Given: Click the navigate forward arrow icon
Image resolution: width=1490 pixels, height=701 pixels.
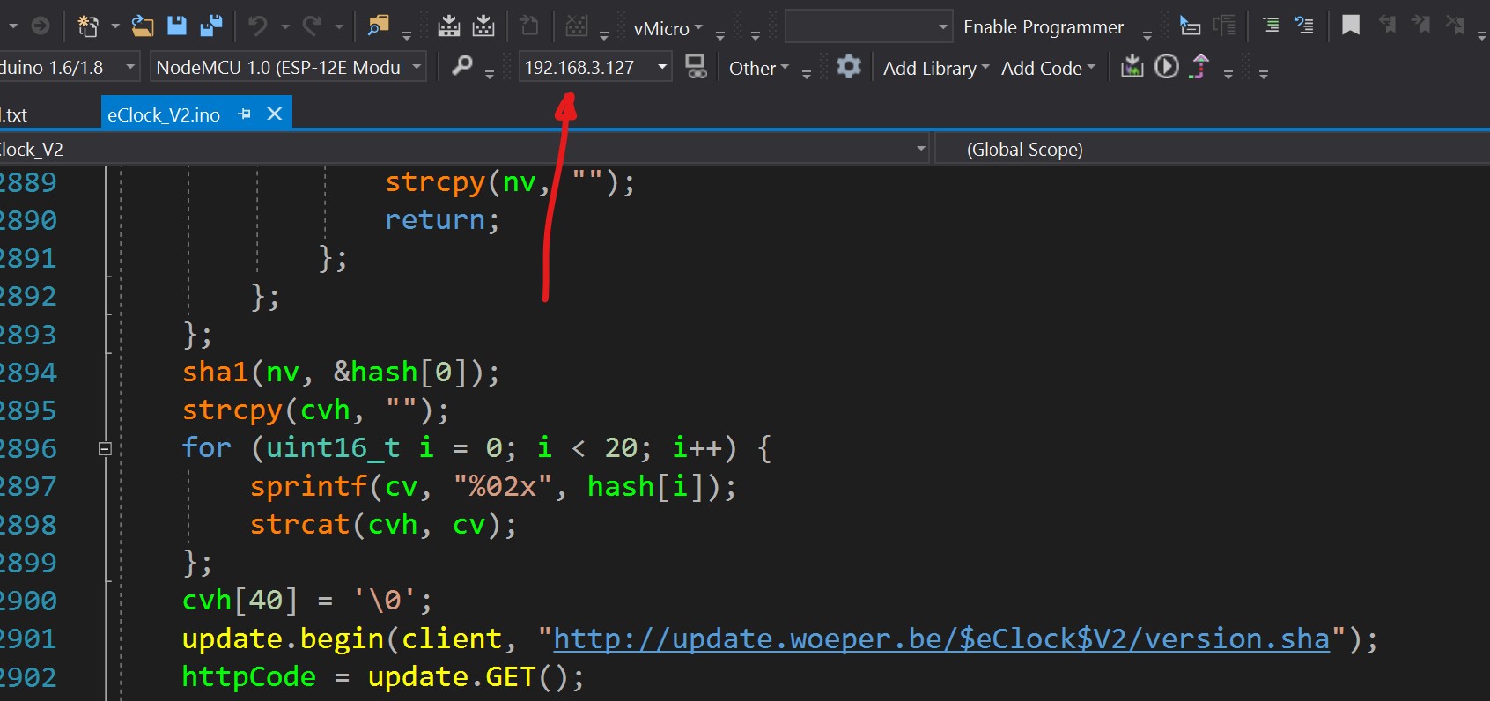Looking at the screenshot, I should coord(41,26).
